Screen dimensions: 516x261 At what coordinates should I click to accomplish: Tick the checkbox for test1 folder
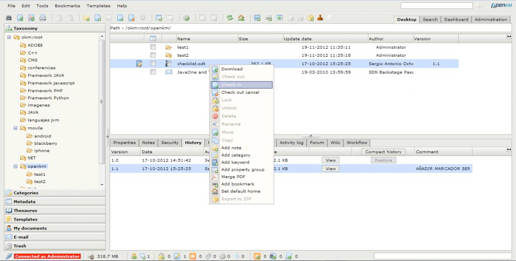[153, 47]
